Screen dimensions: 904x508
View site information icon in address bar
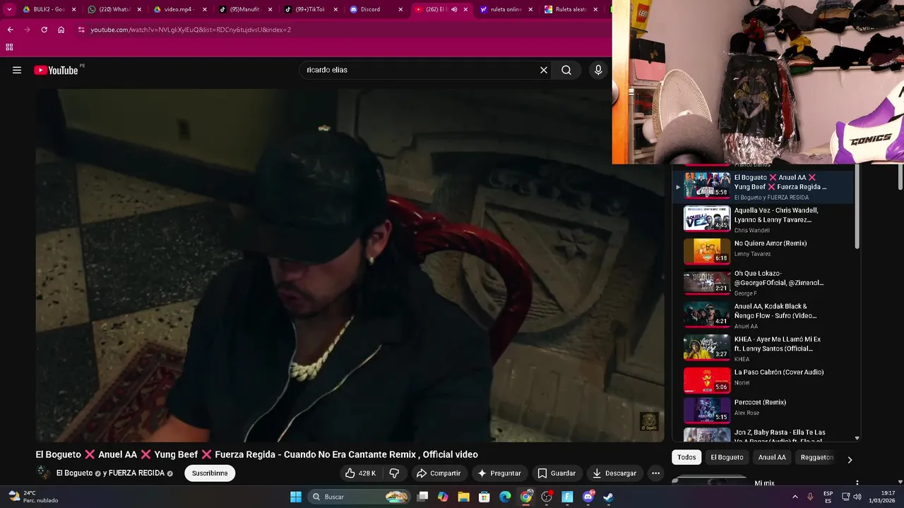[81, 30]
